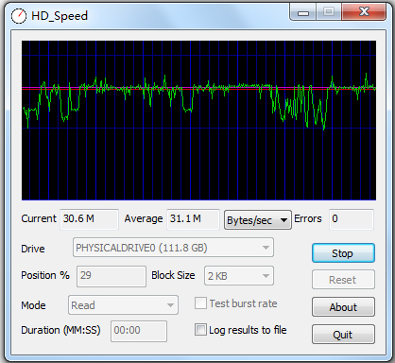Quit the HD_Speed application
This screenshot has height=363, width=395.
tap(343, 335)
